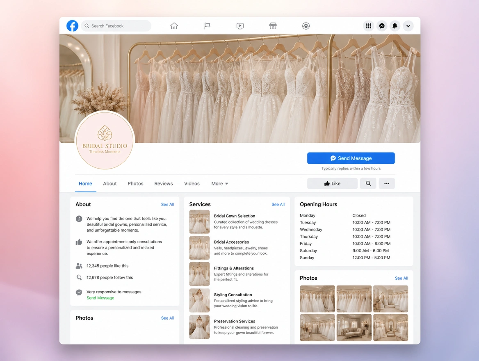Open the Groups icon in top navigation

(306, 26)
